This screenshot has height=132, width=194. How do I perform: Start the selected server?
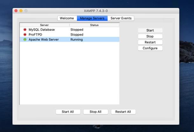[x=150, y=30]
